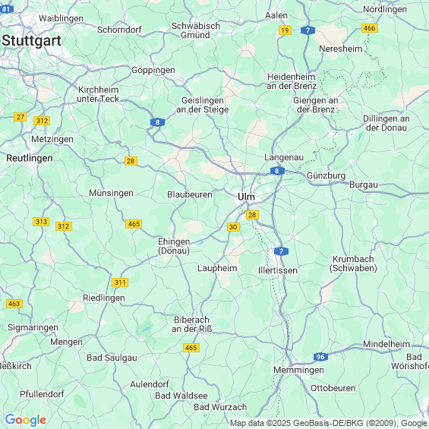Click the Biberach an der Riß label
429x429 pixels.
point(192,324)
